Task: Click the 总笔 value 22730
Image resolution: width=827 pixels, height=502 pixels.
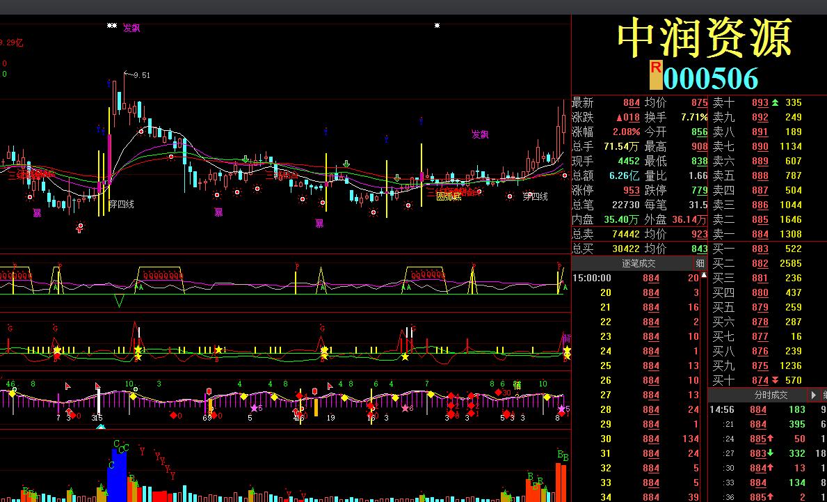Action: coord(625,205)
